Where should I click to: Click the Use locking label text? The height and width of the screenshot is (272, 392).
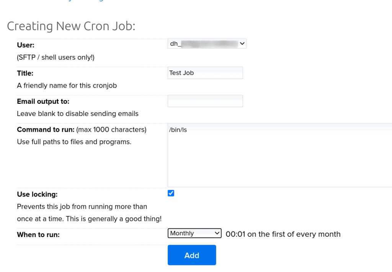coord(37,194)
